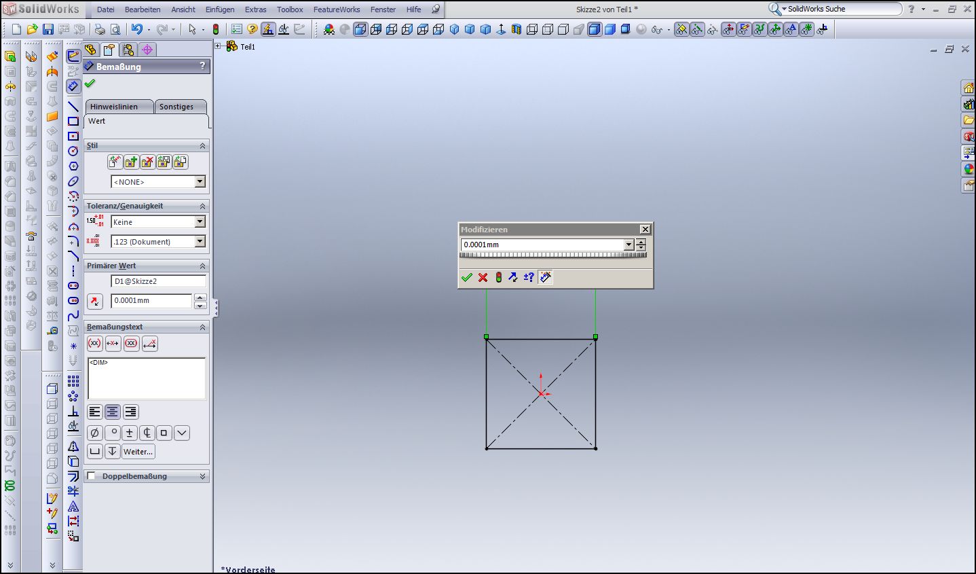Click the D1@Skizze2 name field
The image size is (976, 574).
click(157, 281)
